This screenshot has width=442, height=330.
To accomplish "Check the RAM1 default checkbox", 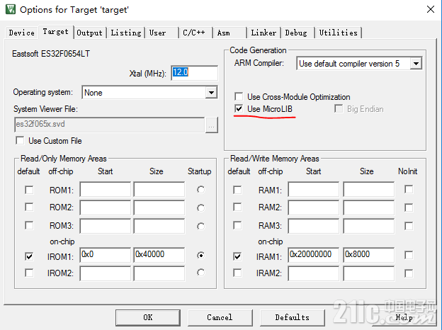I will [237, 190].
